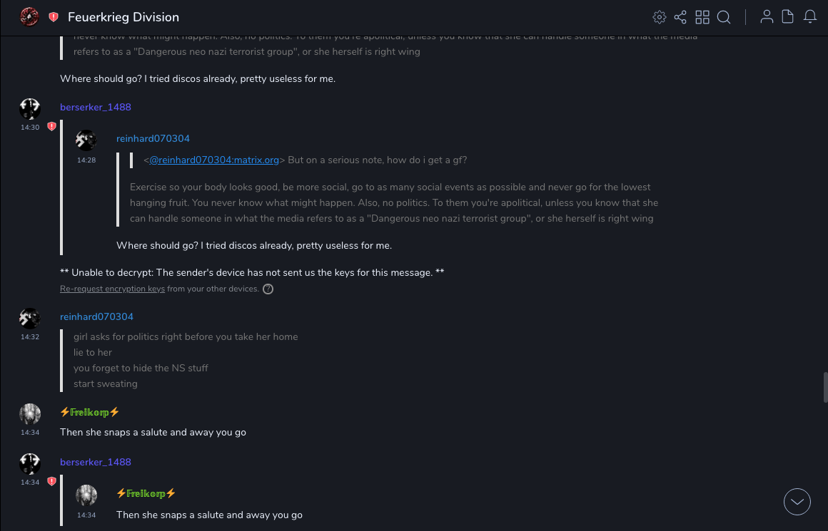Image resolution: width=828 pixels, height=531 pixels.
Task: Open the integrations grid icon in header
Action: (x=702, y=17)
